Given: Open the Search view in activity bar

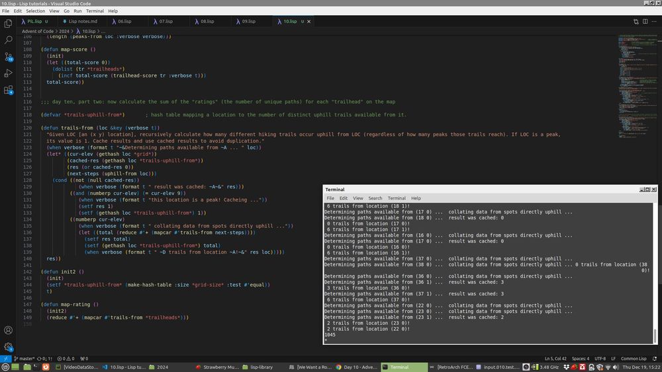Looking at the screenshot, I should pyautogui.click(x=8, y=40).
